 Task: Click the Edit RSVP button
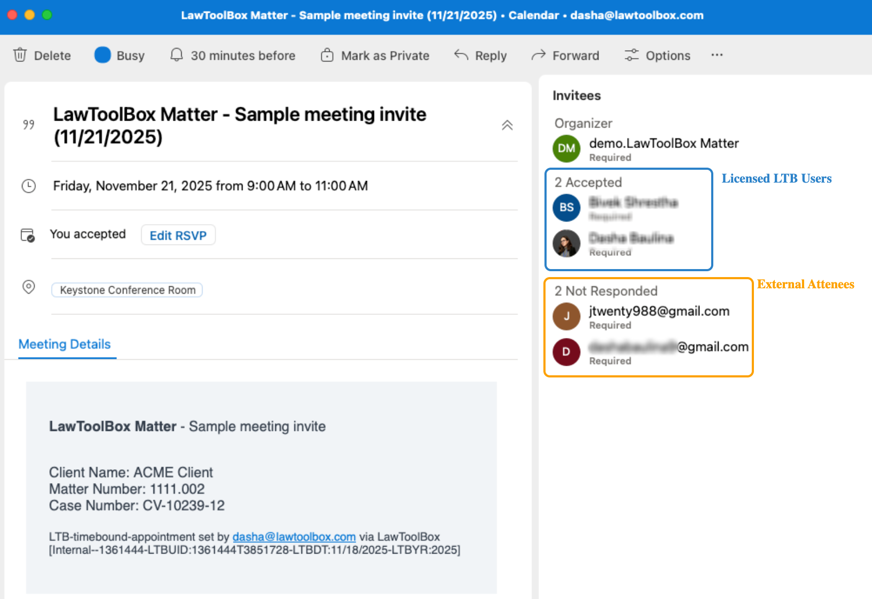(178, 235)
